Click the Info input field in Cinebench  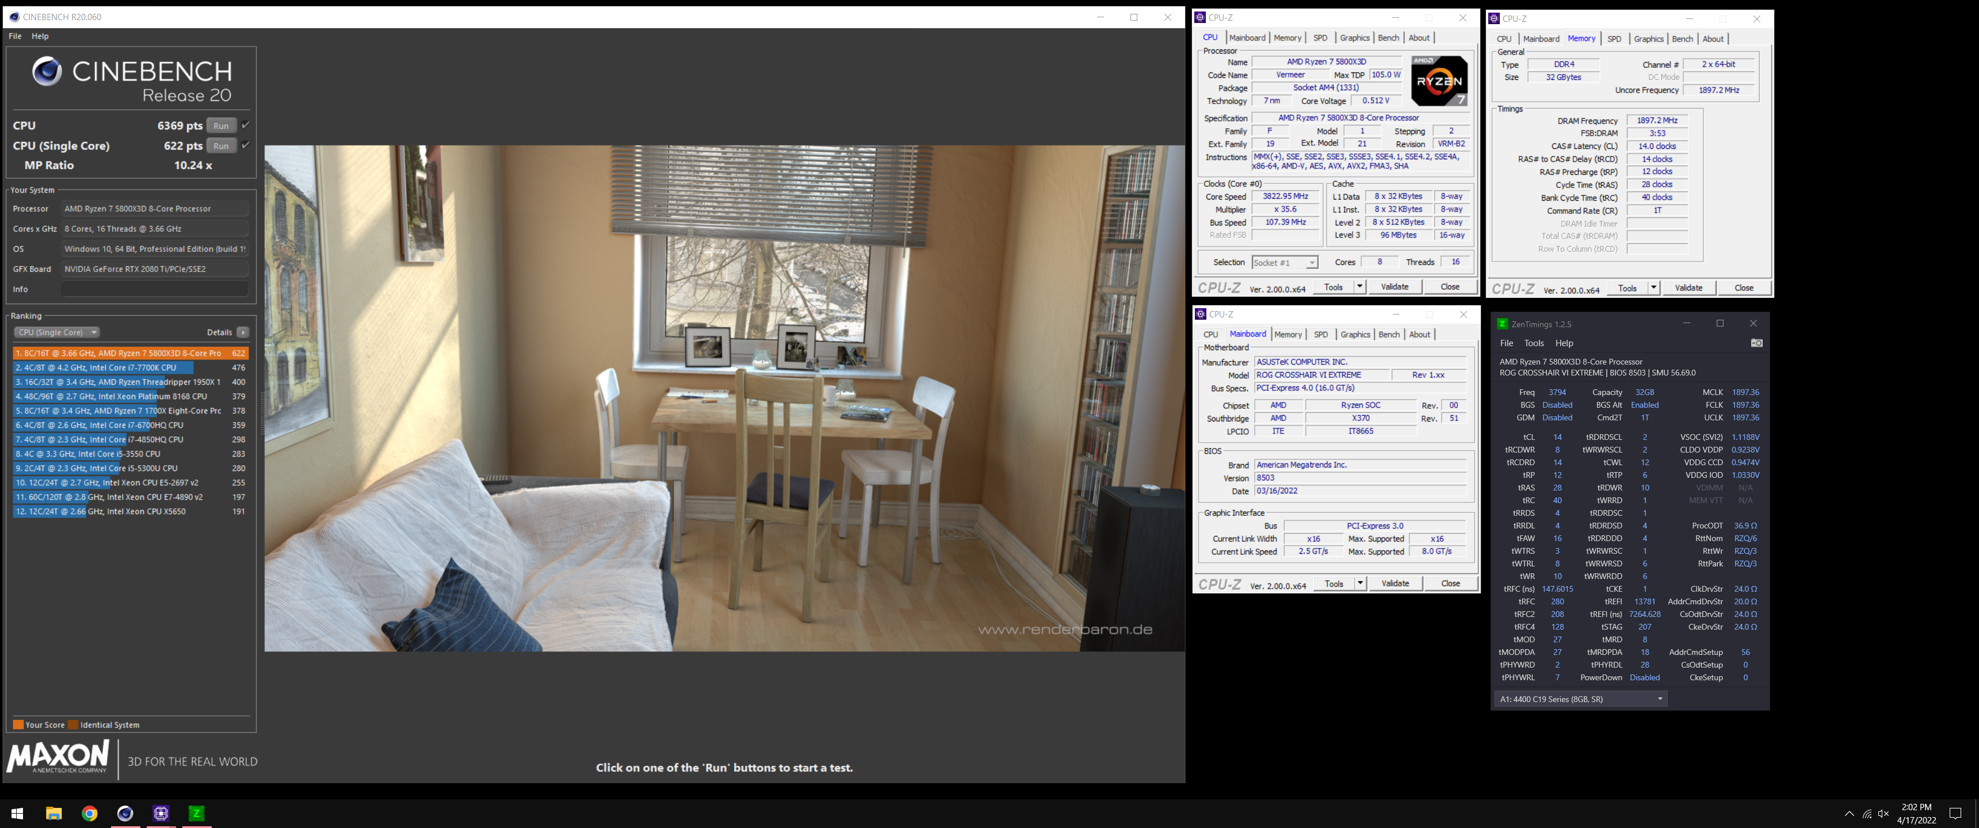[x=154, y=289]
